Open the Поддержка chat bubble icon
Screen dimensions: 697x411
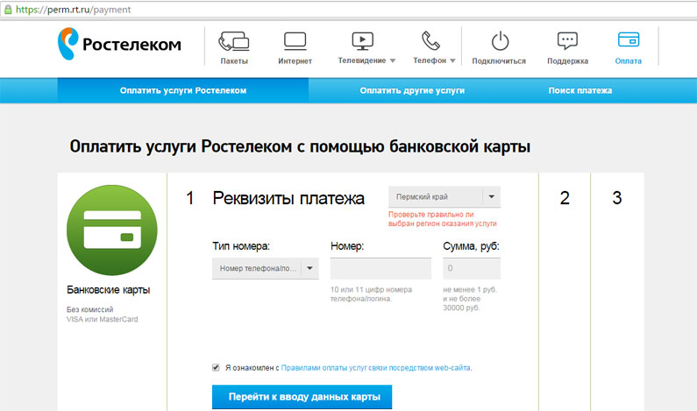[x=567, y=41]
